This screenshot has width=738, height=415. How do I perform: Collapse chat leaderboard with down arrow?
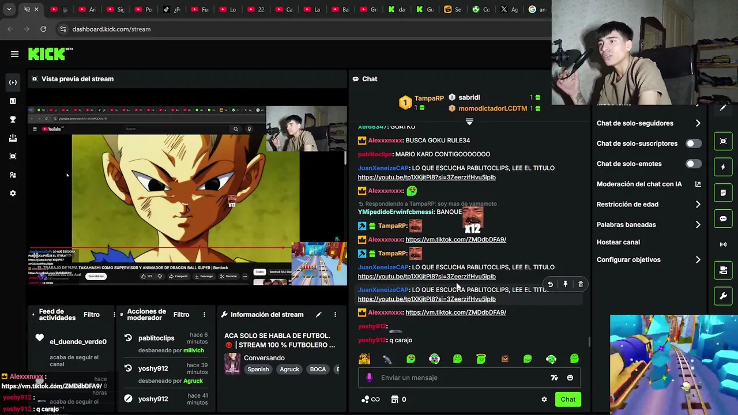click(469, 122)
